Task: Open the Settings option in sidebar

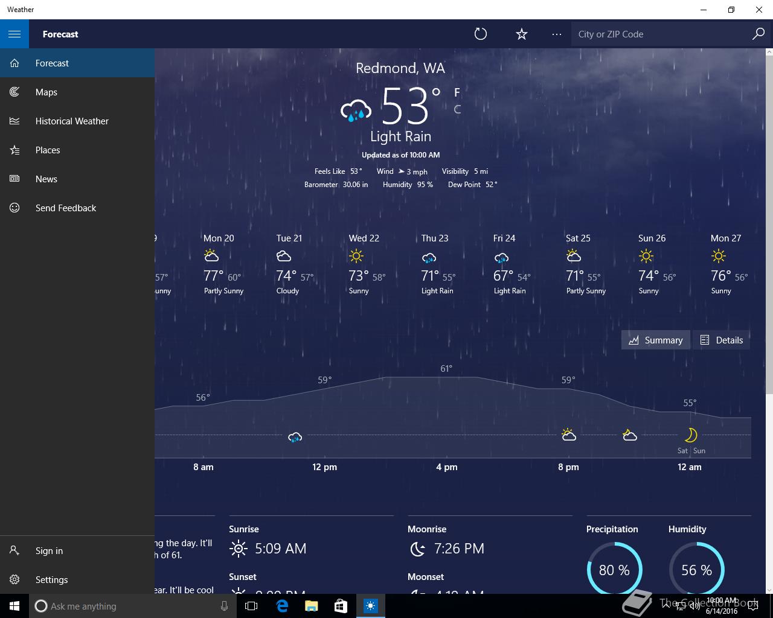Action: [77, 579]
